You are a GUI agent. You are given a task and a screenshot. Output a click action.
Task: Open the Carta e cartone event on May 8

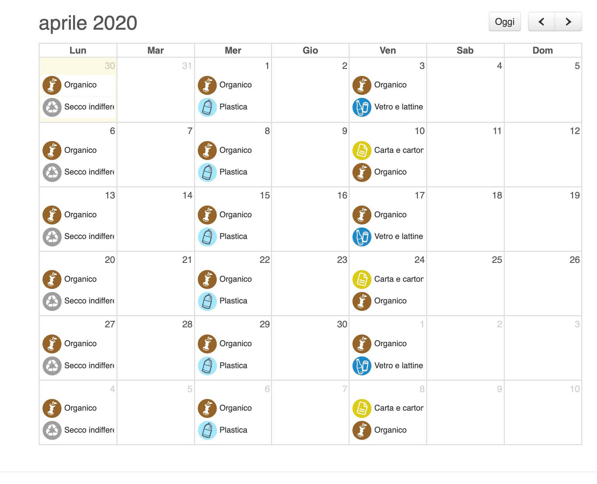click(388, 408)
